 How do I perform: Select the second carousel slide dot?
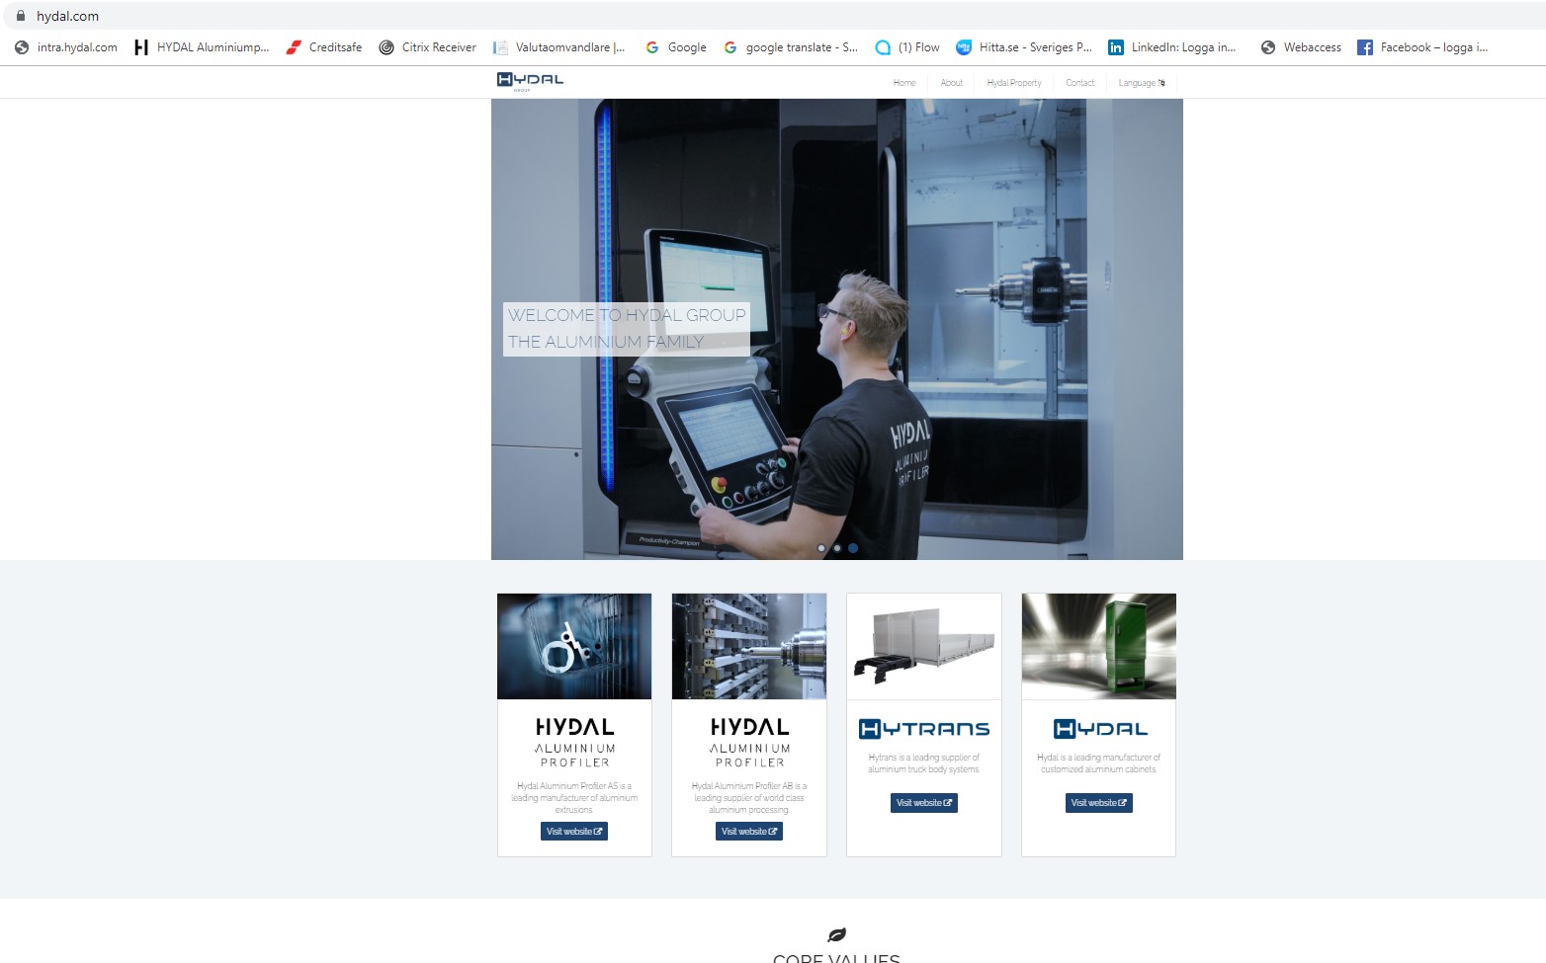[837, 548]
